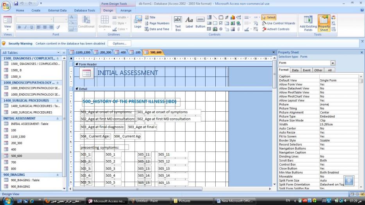Toggle the Property Sheet button
Image resolution: width=365 pixels, height=205 pixels.
(x=324, y=23)
